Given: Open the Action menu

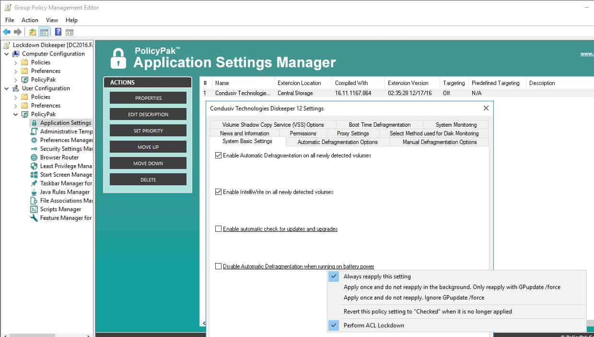Looking at the screenshot, I should [x=30, y=20].
